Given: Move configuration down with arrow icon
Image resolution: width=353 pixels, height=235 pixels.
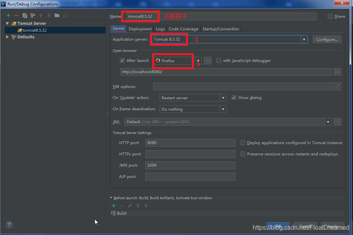Looking at the screenshot, I should point(49,16).
